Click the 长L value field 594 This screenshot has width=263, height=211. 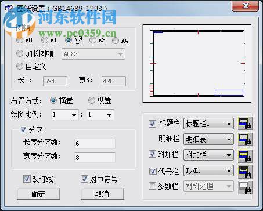(x=55, y=81)
